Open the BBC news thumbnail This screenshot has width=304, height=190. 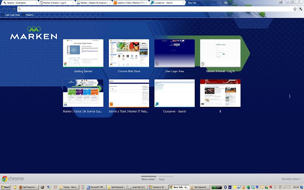[x=220, y=93]
